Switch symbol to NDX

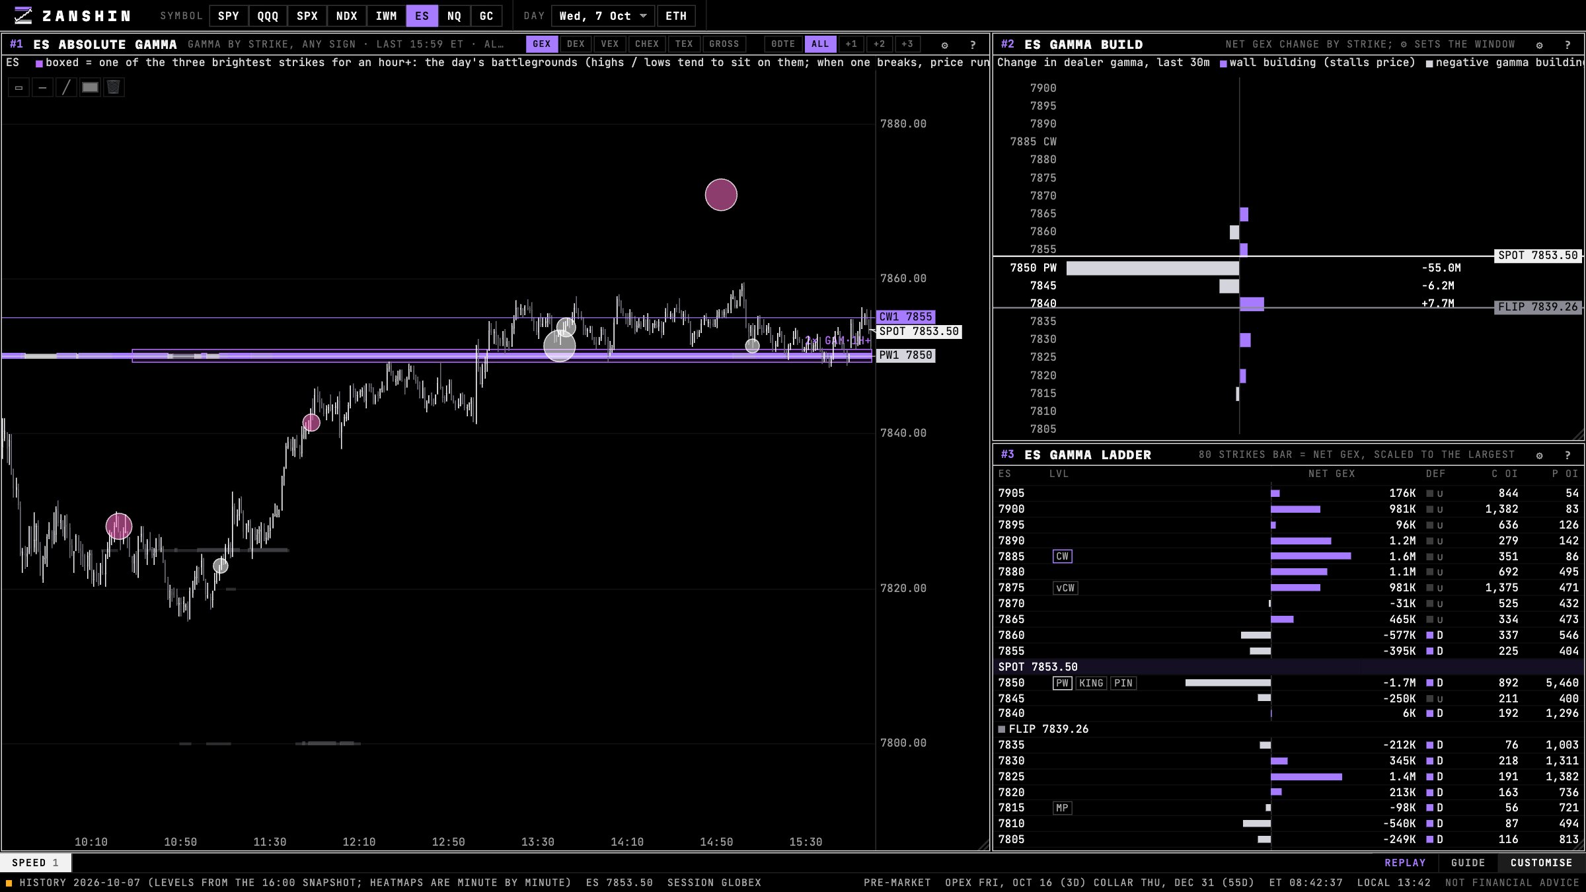tap(346, 16)
